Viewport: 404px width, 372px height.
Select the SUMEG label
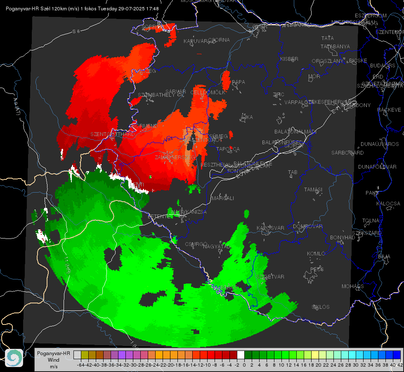pos(218,136)
